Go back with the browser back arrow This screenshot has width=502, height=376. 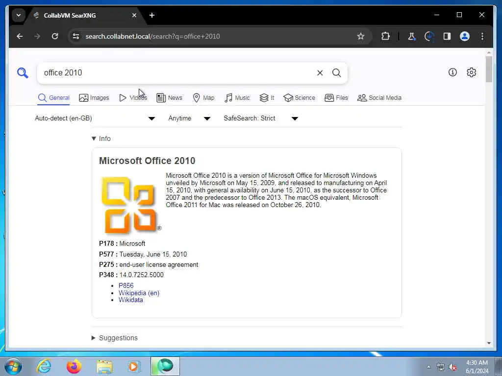(x=20, y=36)
